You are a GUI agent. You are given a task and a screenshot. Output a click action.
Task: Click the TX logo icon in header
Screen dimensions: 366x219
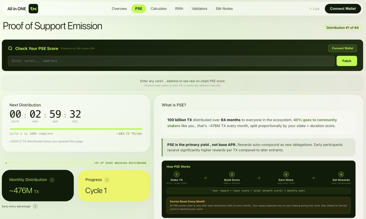33,9
